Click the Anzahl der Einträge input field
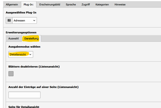 [24, 95]
